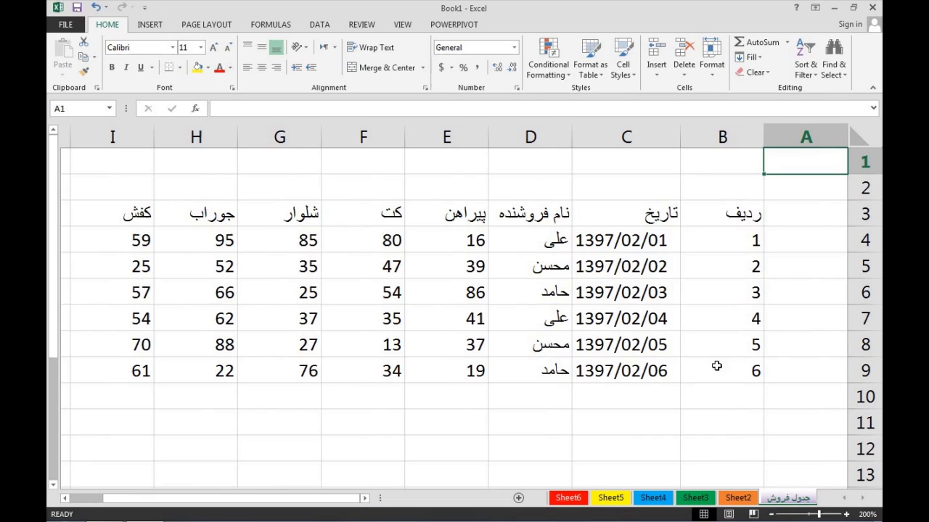Toggle Italic formatting

126,67
